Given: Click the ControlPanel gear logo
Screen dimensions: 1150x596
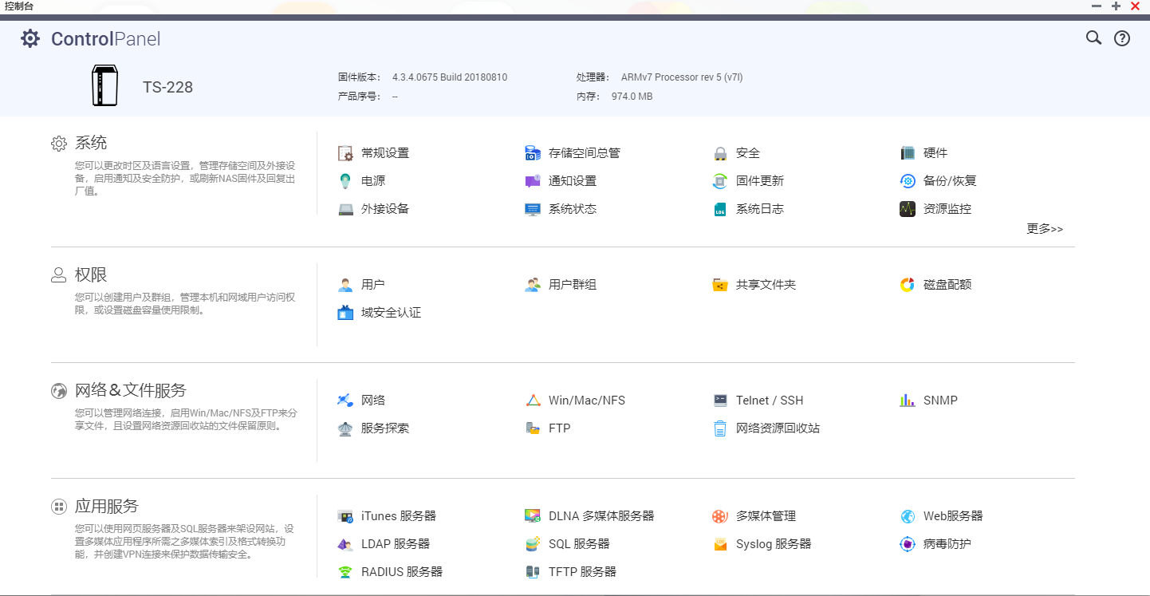Looking at the screenshot, I should coord(30,38).
